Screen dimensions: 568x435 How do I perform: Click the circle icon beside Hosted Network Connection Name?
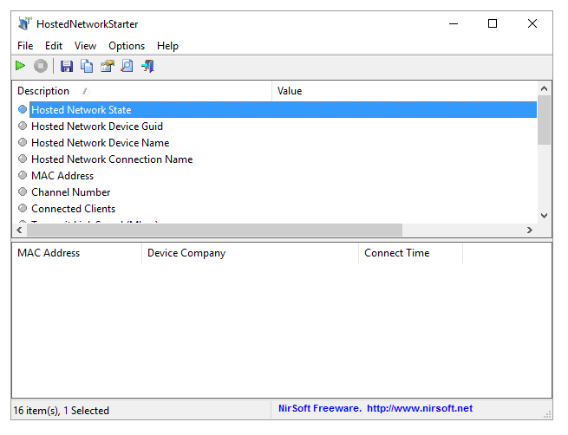click(x=23, y=159)
